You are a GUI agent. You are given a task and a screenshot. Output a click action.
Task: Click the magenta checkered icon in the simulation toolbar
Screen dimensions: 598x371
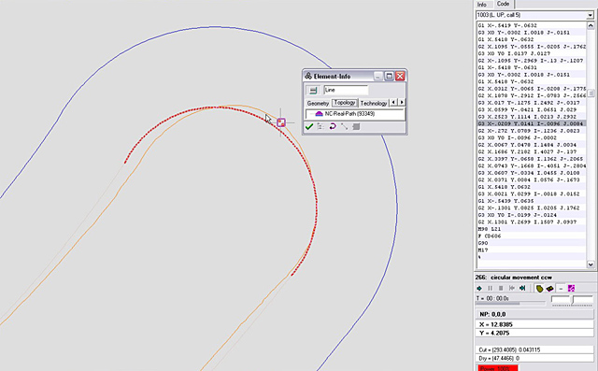[x=571, y=288]
